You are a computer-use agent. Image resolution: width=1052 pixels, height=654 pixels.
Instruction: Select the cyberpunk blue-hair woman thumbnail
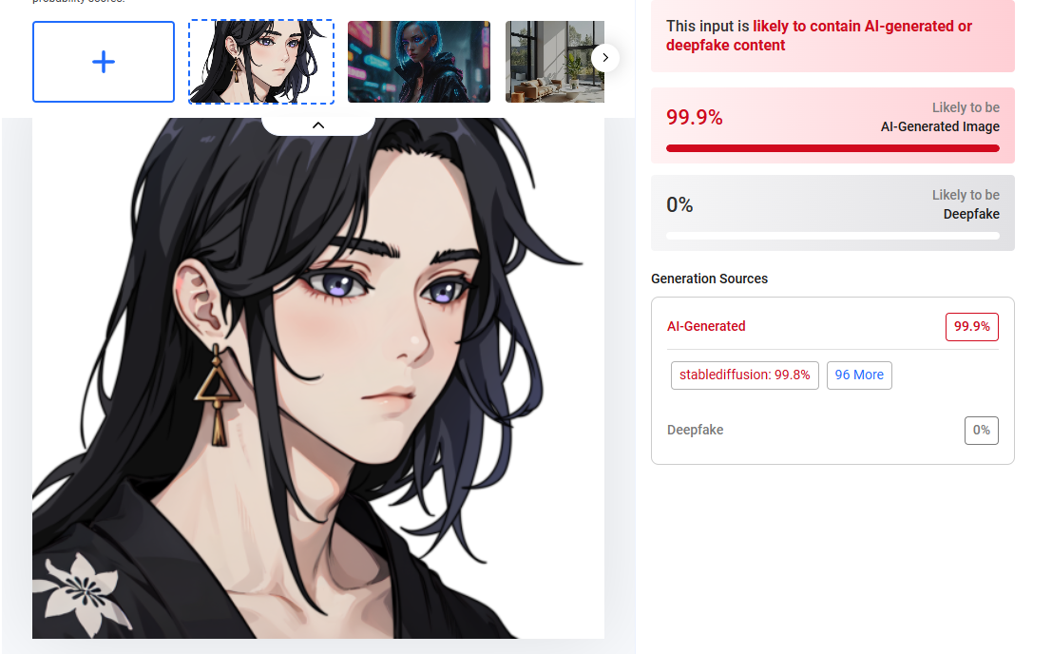click(419, 62)
